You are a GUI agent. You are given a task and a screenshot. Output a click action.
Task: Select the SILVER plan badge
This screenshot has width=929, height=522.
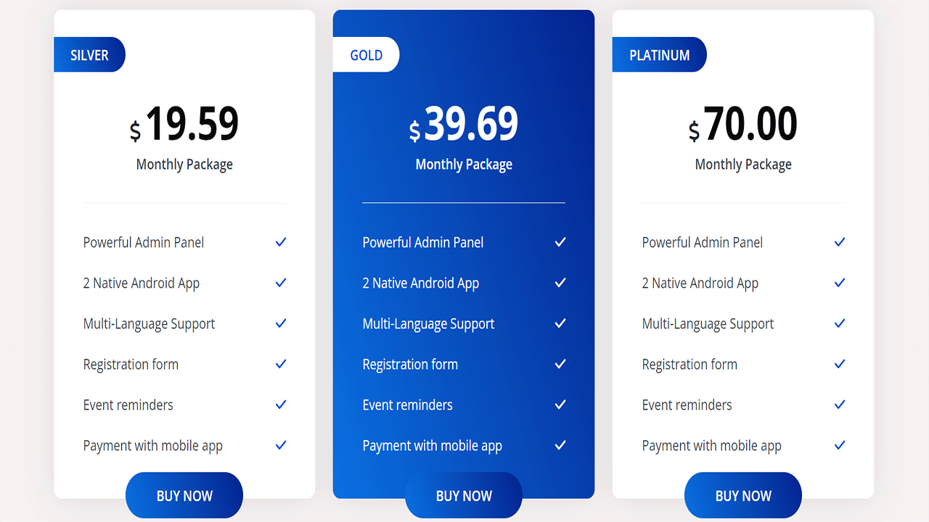coord(89,54)
